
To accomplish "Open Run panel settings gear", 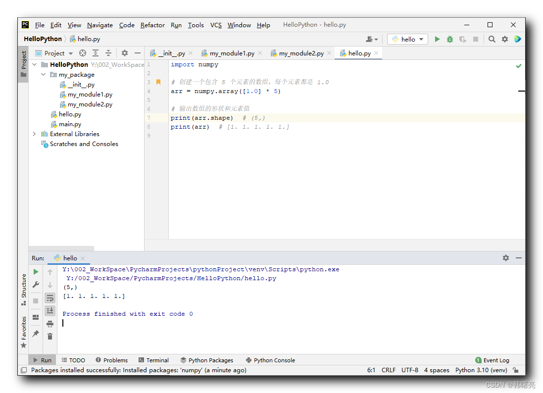I will click(x=505, y=258).
